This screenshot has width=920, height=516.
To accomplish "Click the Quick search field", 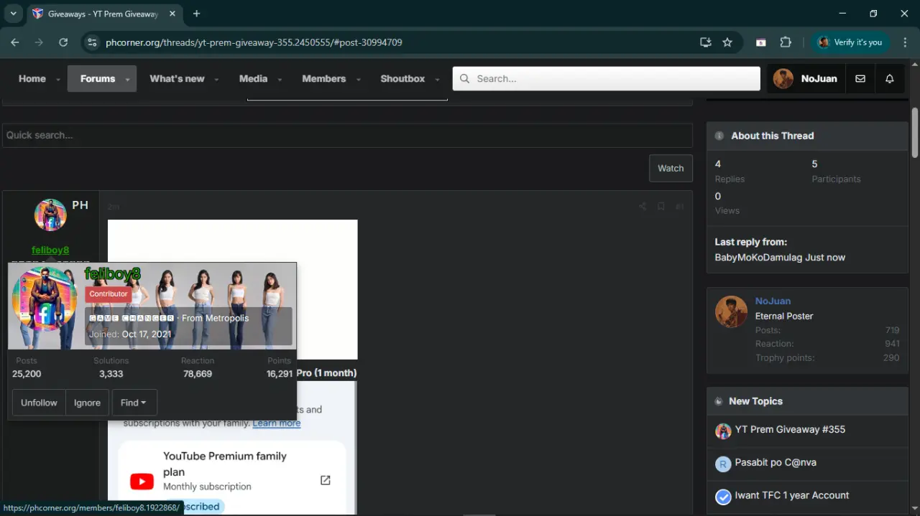I will click(x=347, y=135).
